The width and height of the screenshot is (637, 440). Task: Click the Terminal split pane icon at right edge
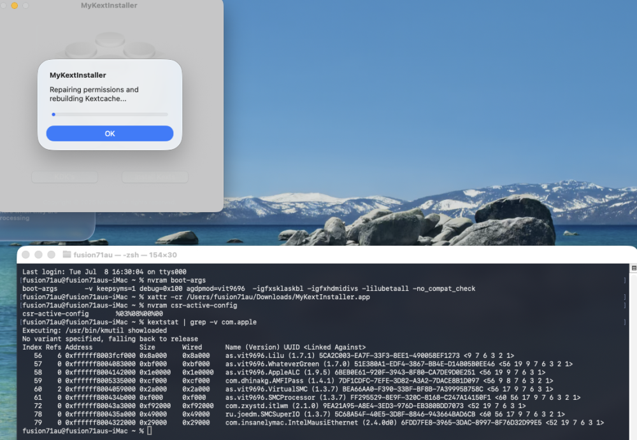633,268
